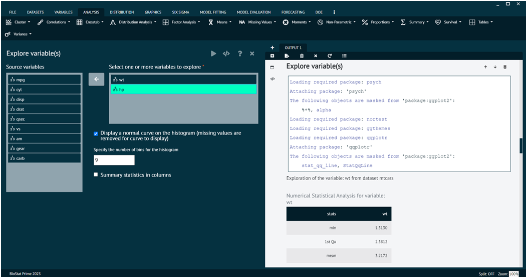Open the Survival dropdown

coord(448,22)
